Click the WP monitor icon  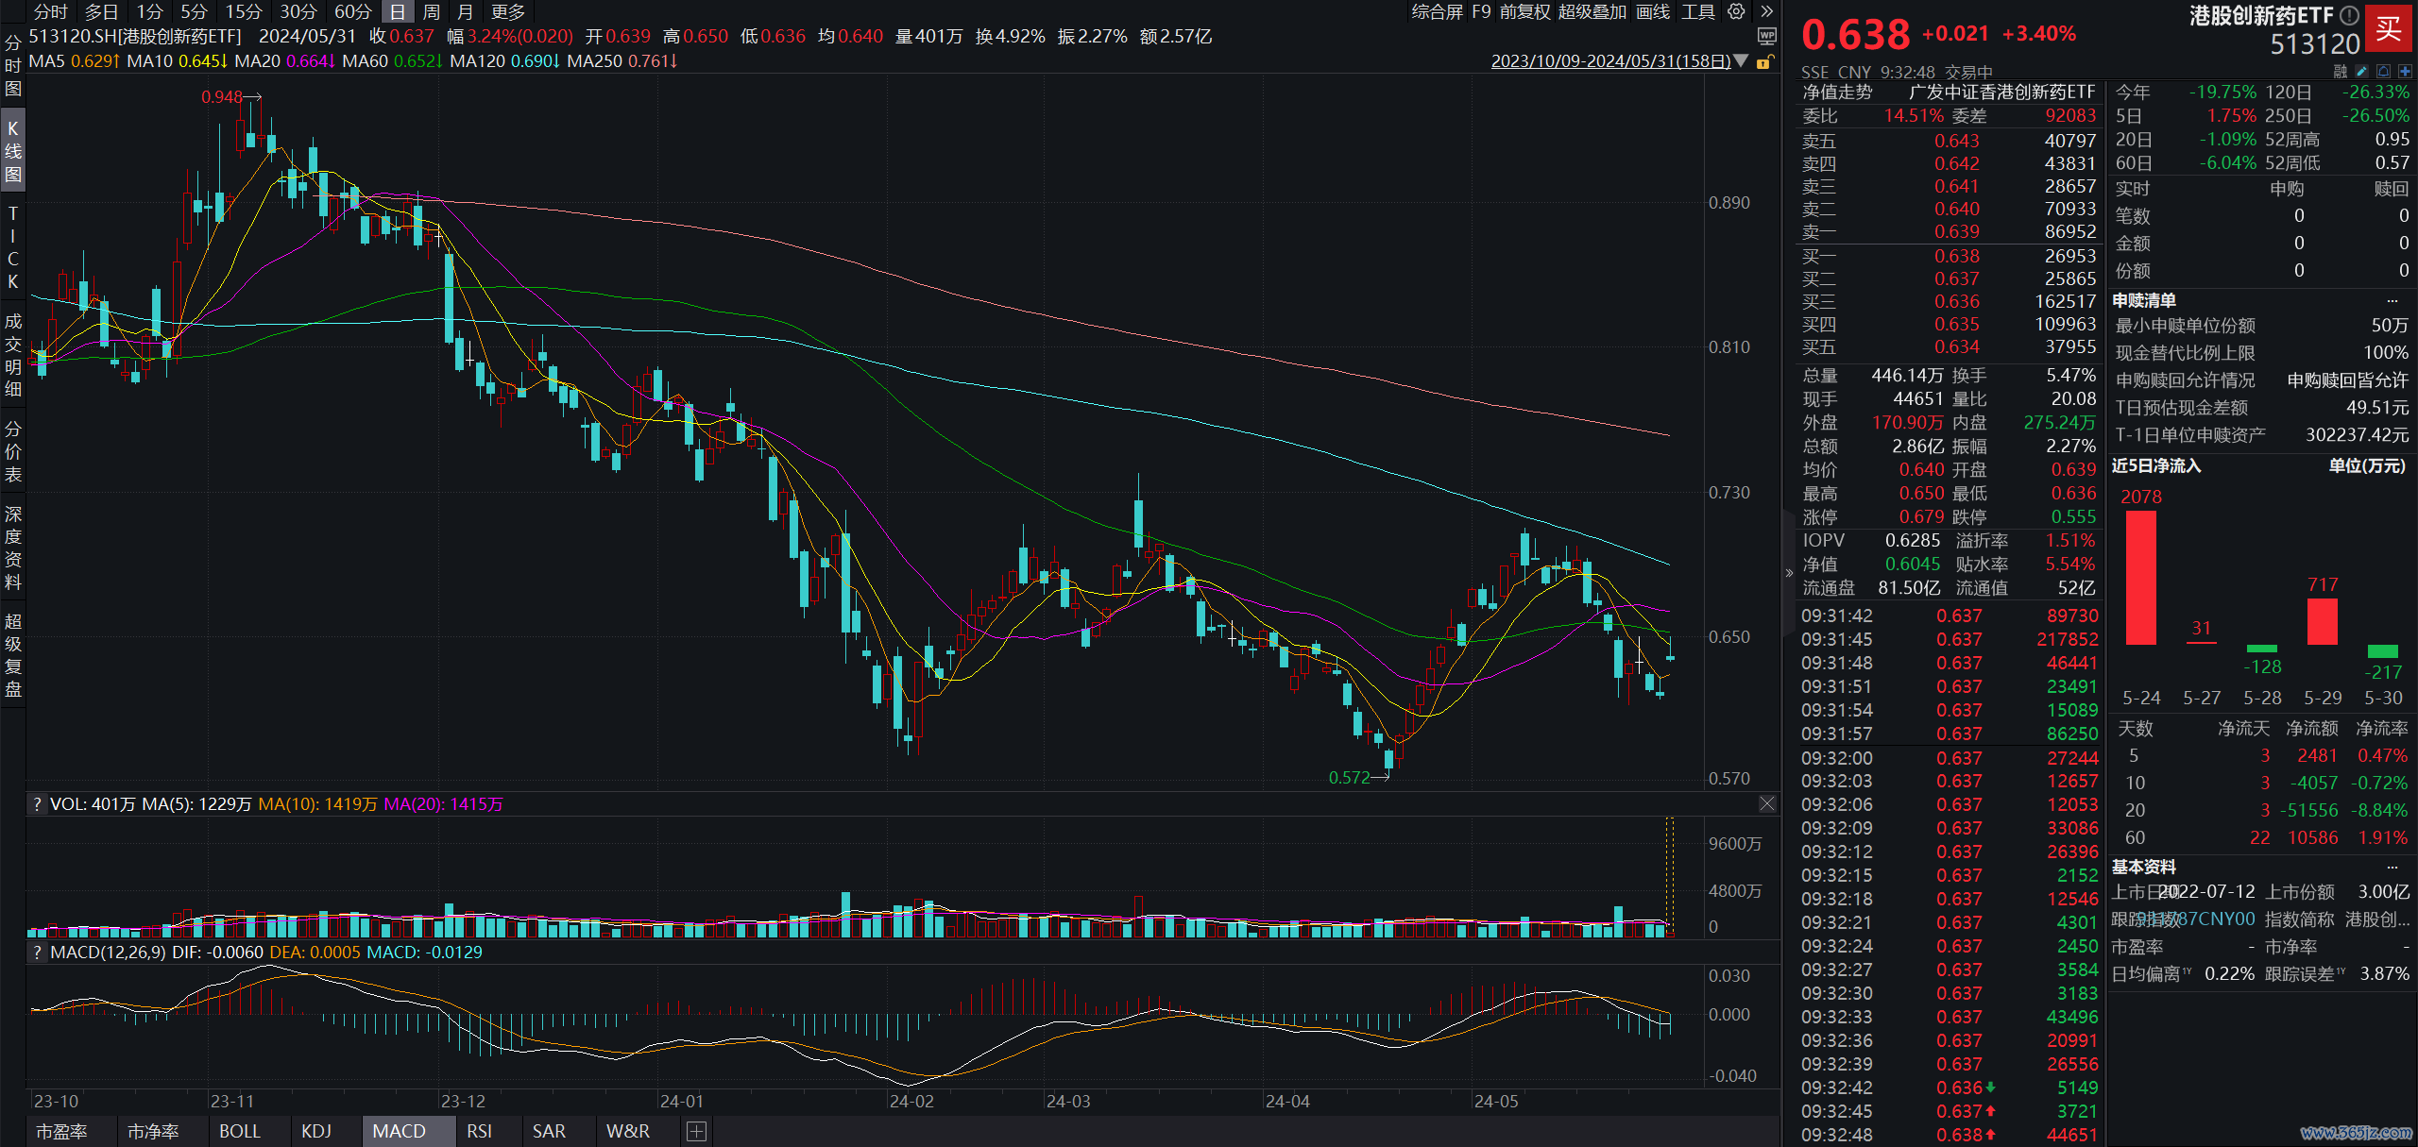click(1766, 36)
